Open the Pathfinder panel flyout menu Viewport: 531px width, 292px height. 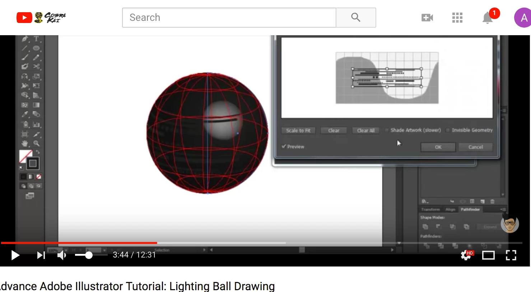pos(502,209)
